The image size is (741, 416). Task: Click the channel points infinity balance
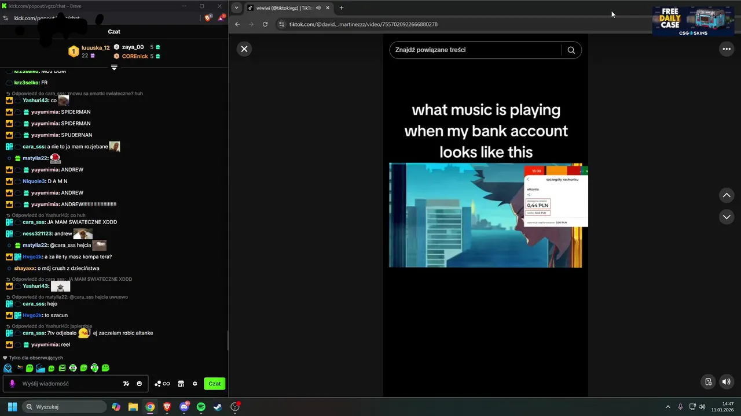(162, 384)
